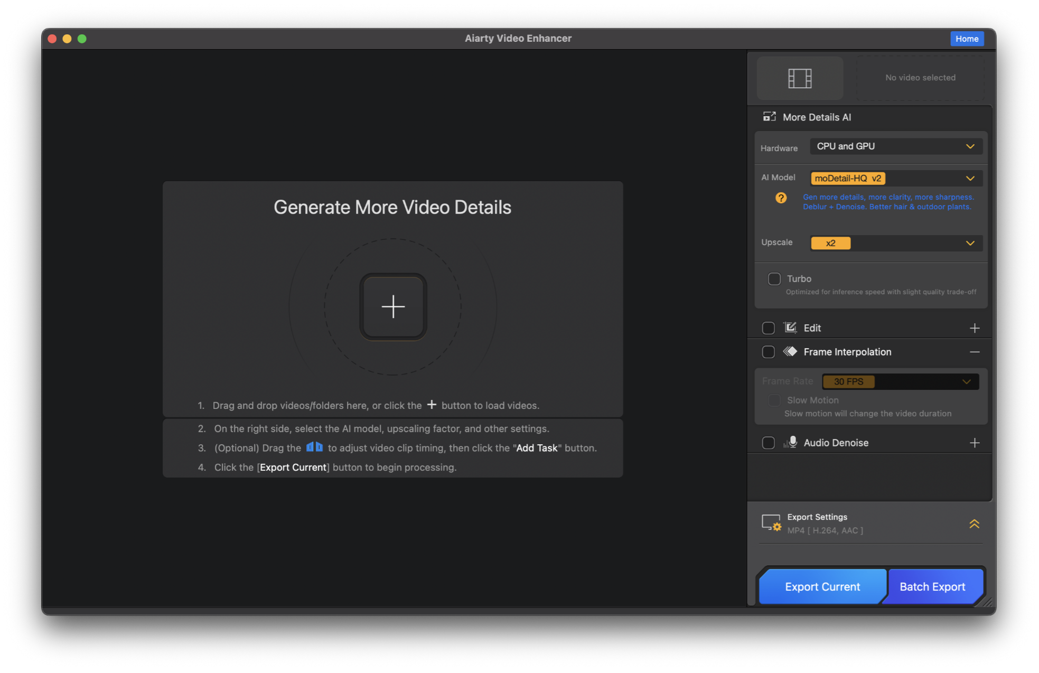Click the film strip video icon
1039x673 pixels.
(799, 78)
